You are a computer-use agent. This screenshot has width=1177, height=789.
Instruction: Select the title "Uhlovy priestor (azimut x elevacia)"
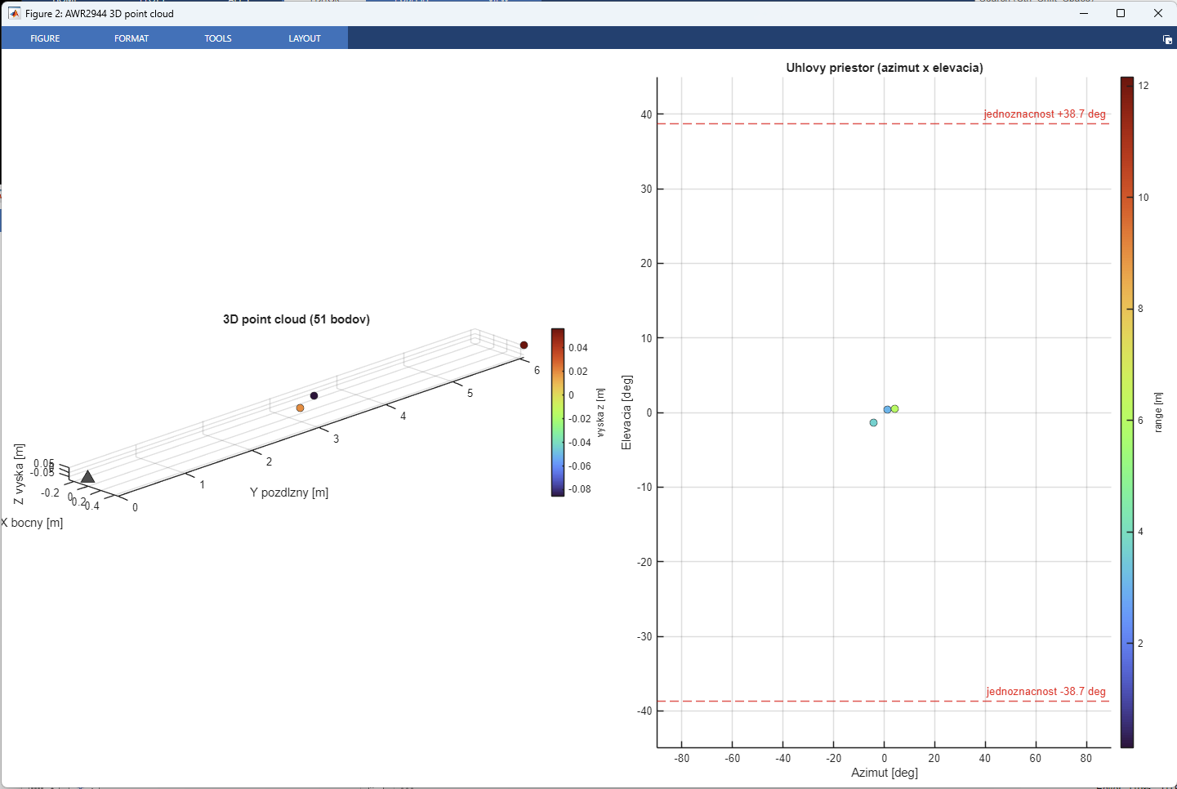tap(885, 68)
